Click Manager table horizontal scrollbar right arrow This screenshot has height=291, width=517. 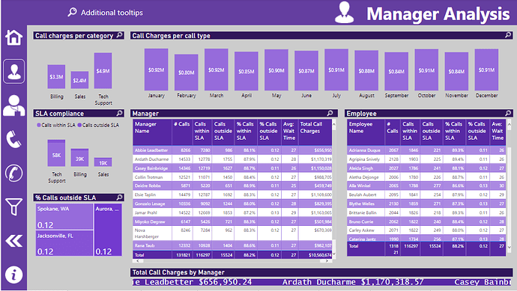(x=327, y=261)
